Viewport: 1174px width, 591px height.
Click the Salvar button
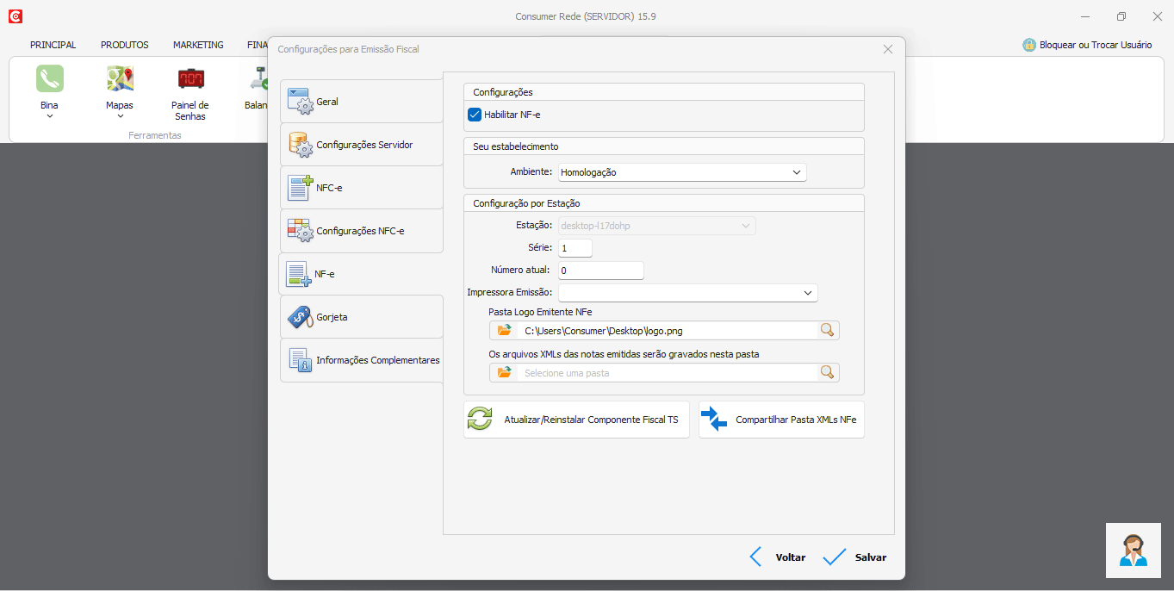854,557
